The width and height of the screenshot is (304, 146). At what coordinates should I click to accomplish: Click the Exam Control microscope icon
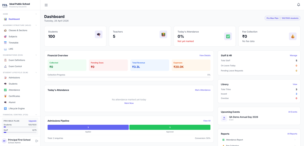[x=5, y=66]
